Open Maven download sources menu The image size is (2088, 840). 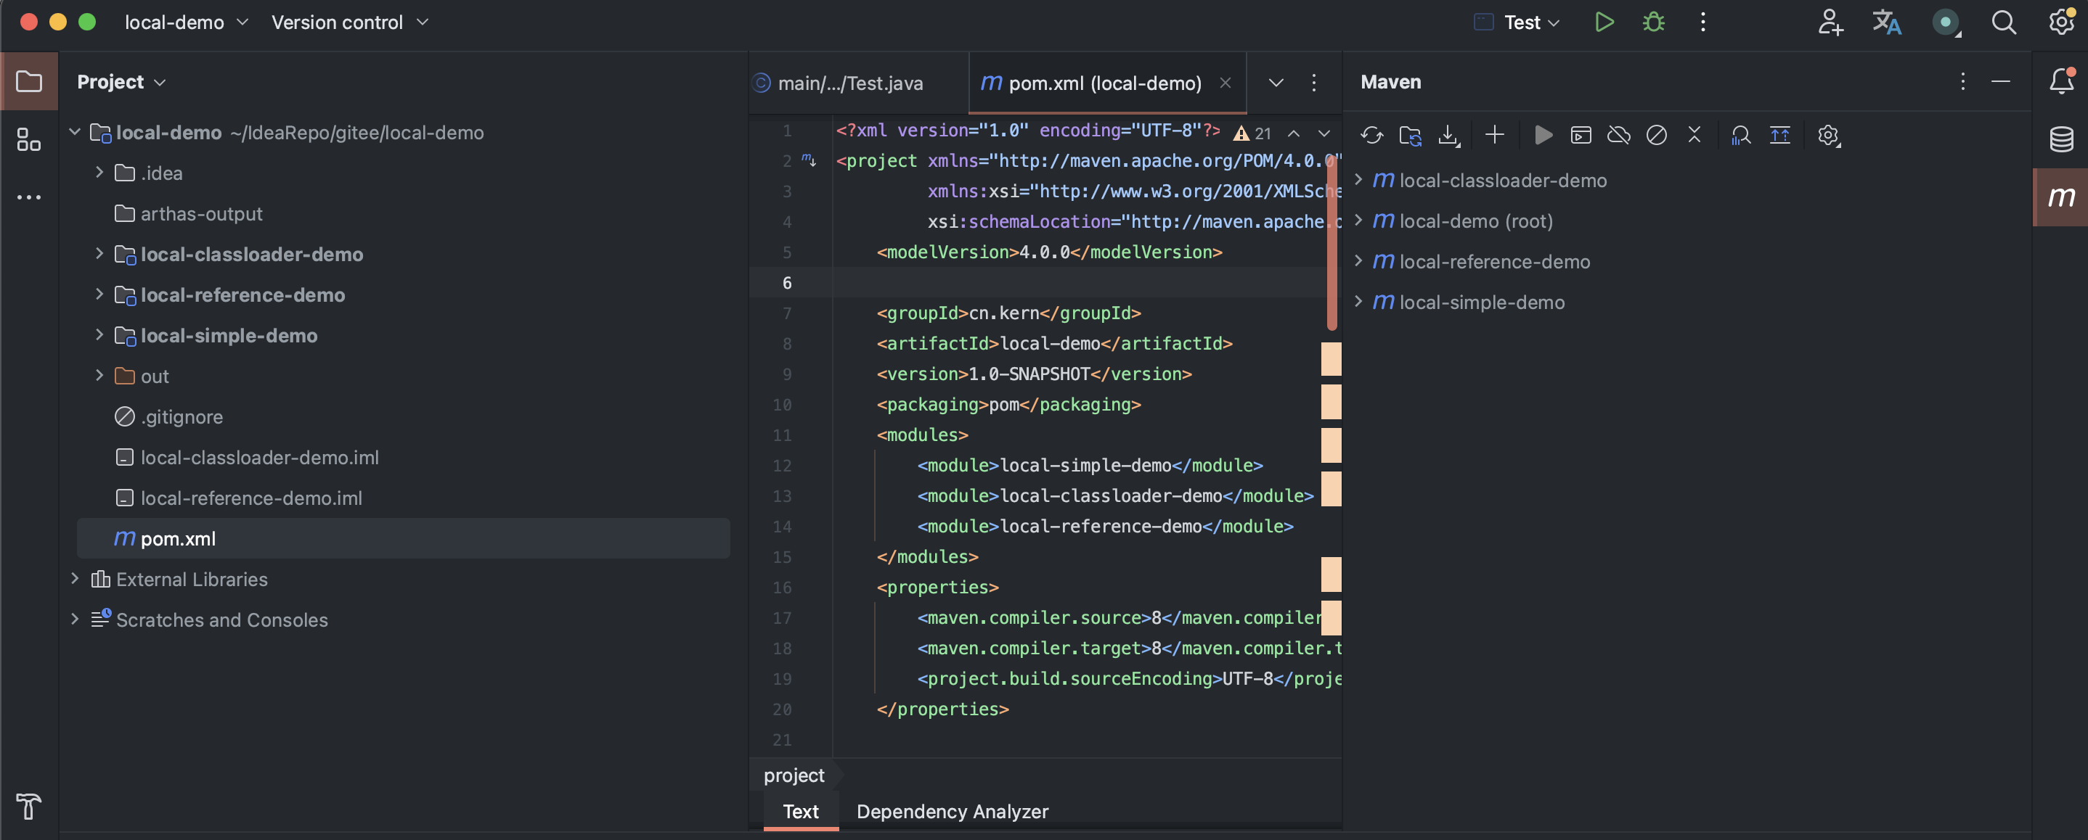tap(1448, 135)
